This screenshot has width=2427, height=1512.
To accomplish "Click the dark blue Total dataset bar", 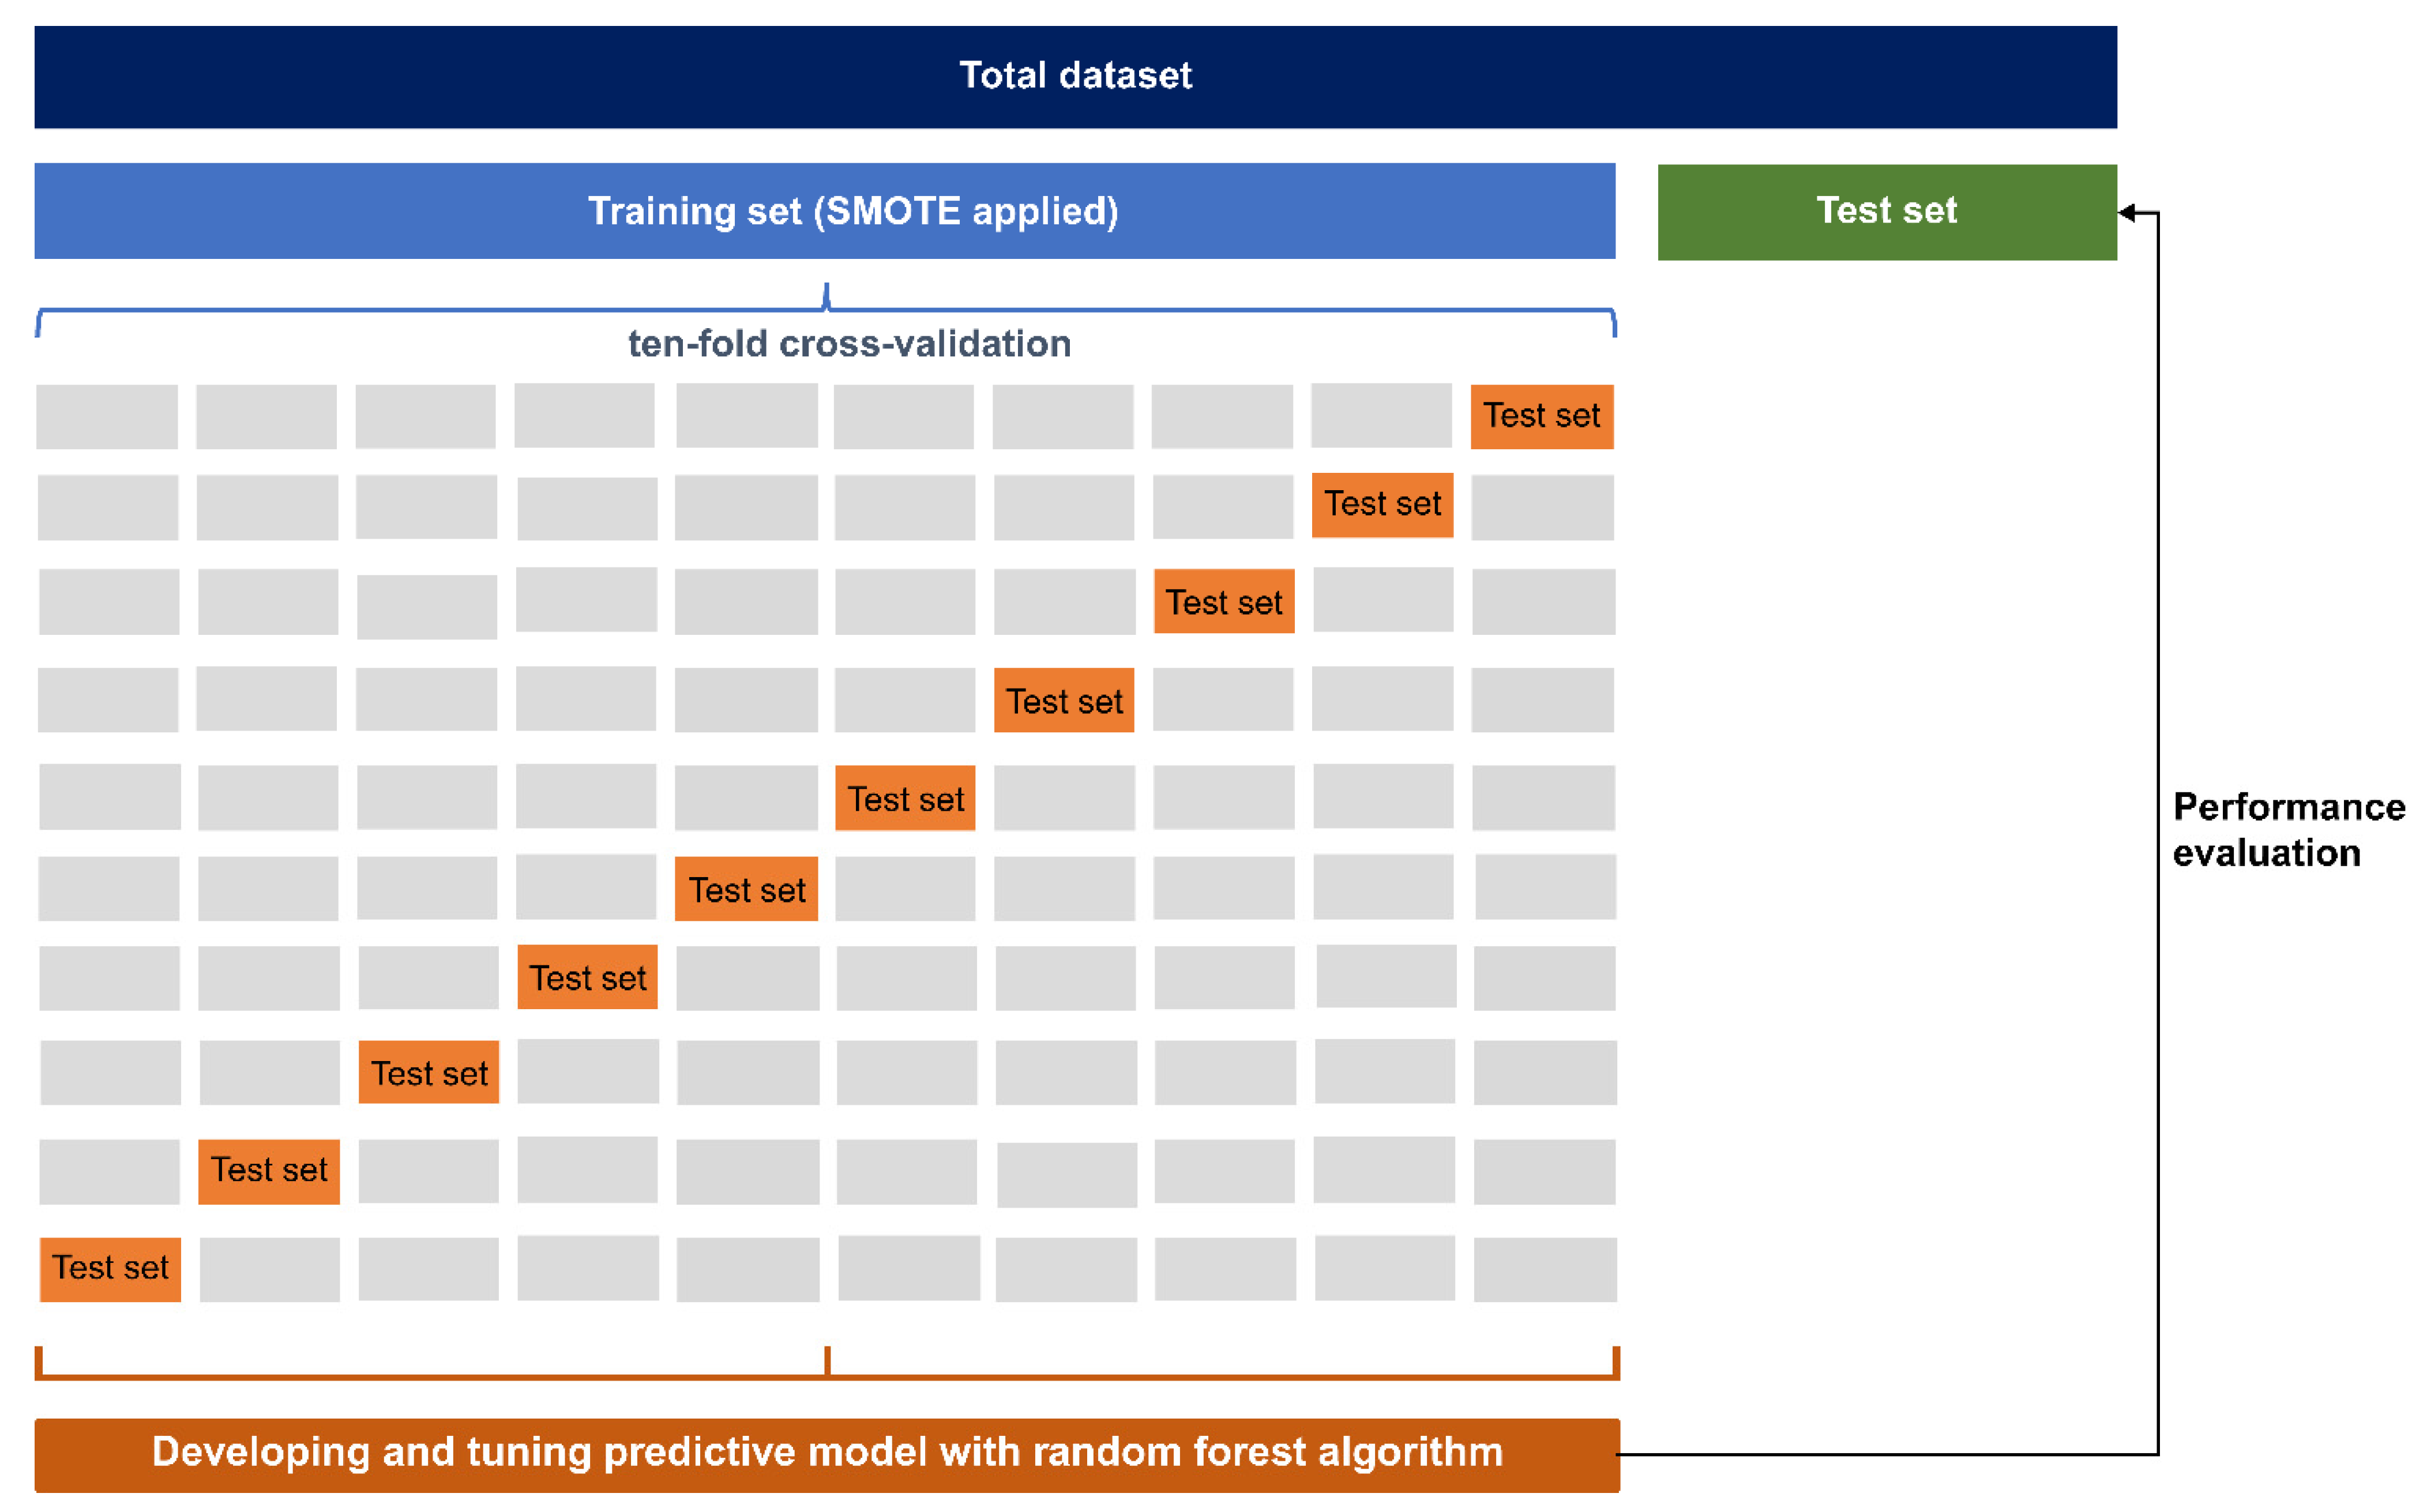I will coord(1075,77).
